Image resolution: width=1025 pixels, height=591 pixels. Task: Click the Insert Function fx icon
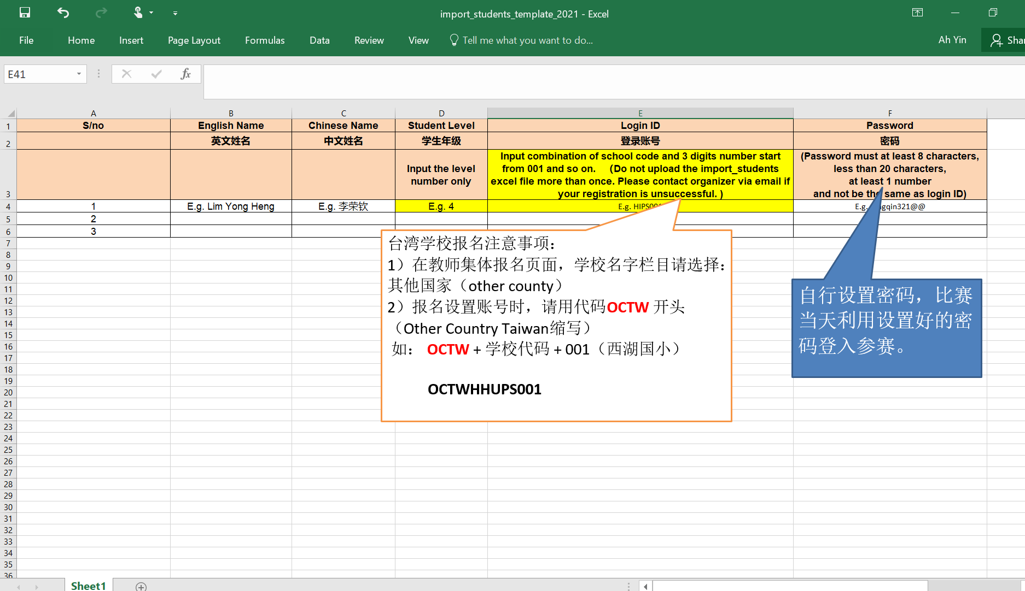coord(185,74)
